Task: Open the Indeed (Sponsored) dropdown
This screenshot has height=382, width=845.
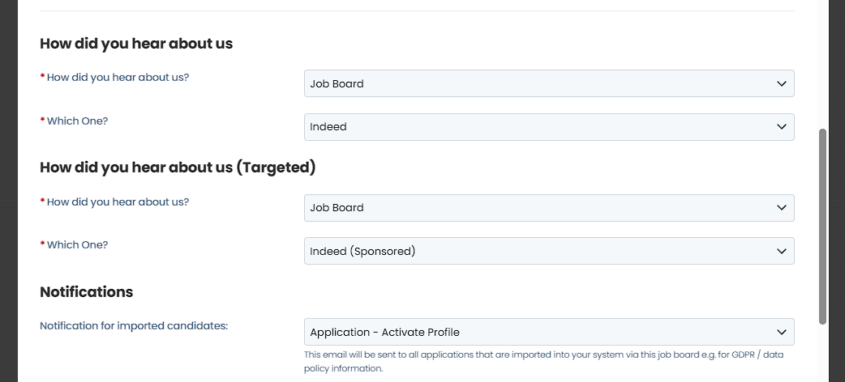Action: point(549,251)
